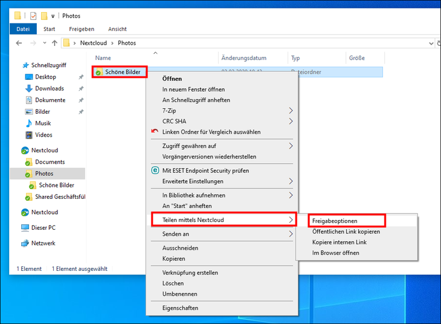Click the Dieser PC computer icon

[25, 228]
